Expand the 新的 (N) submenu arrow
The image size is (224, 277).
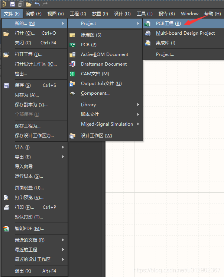[x=63, y=23]
